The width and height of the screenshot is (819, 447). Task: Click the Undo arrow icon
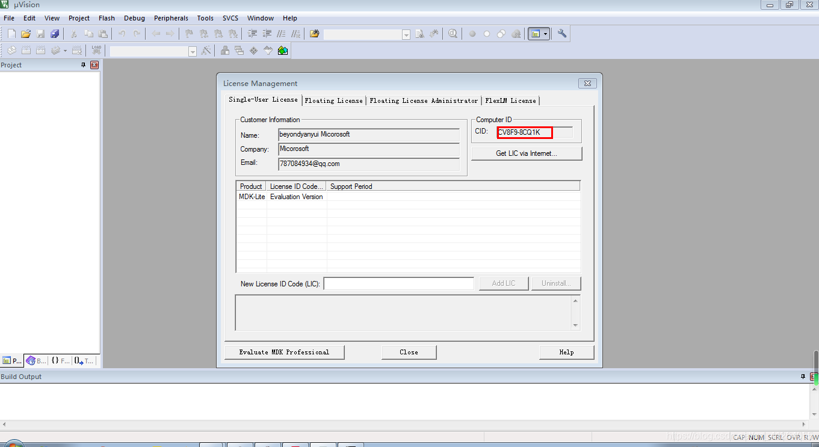click(x=122, y=34)
